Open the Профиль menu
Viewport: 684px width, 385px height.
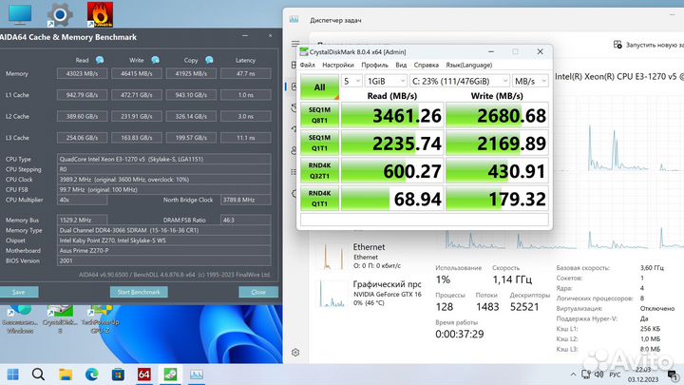pyautogui.click(x=374, y=65)
